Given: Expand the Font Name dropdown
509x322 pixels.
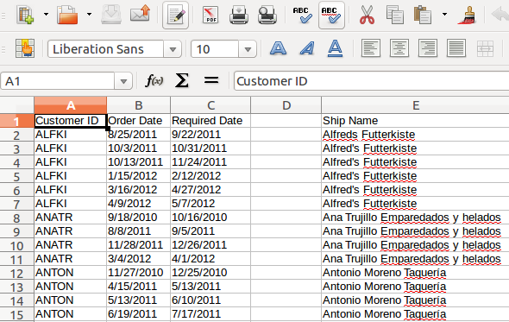Looking at the screenshot, I should [173, 49].
